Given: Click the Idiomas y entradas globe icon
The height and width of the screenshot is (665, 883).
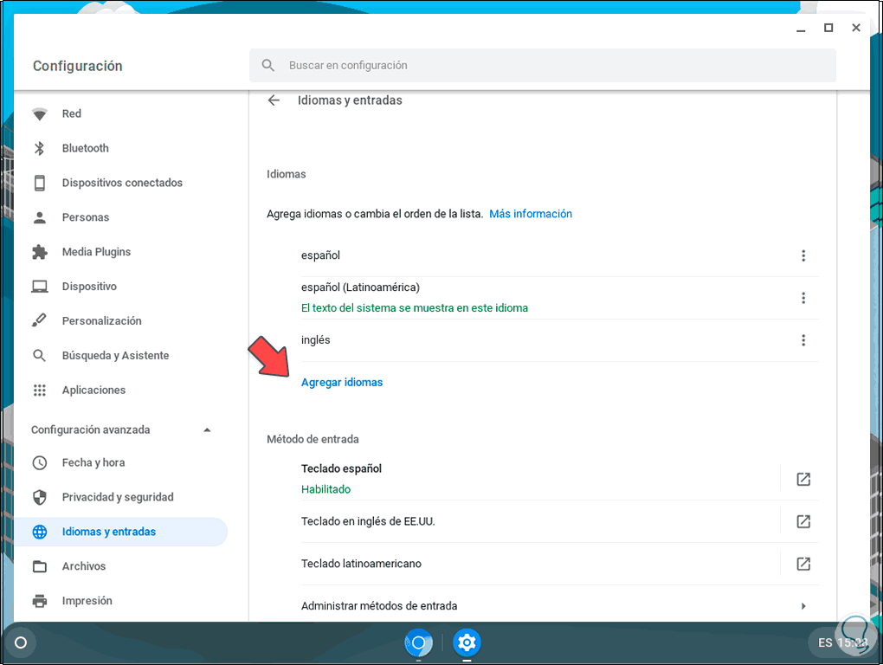Looking at the screenshot, I should coord(40,532).
